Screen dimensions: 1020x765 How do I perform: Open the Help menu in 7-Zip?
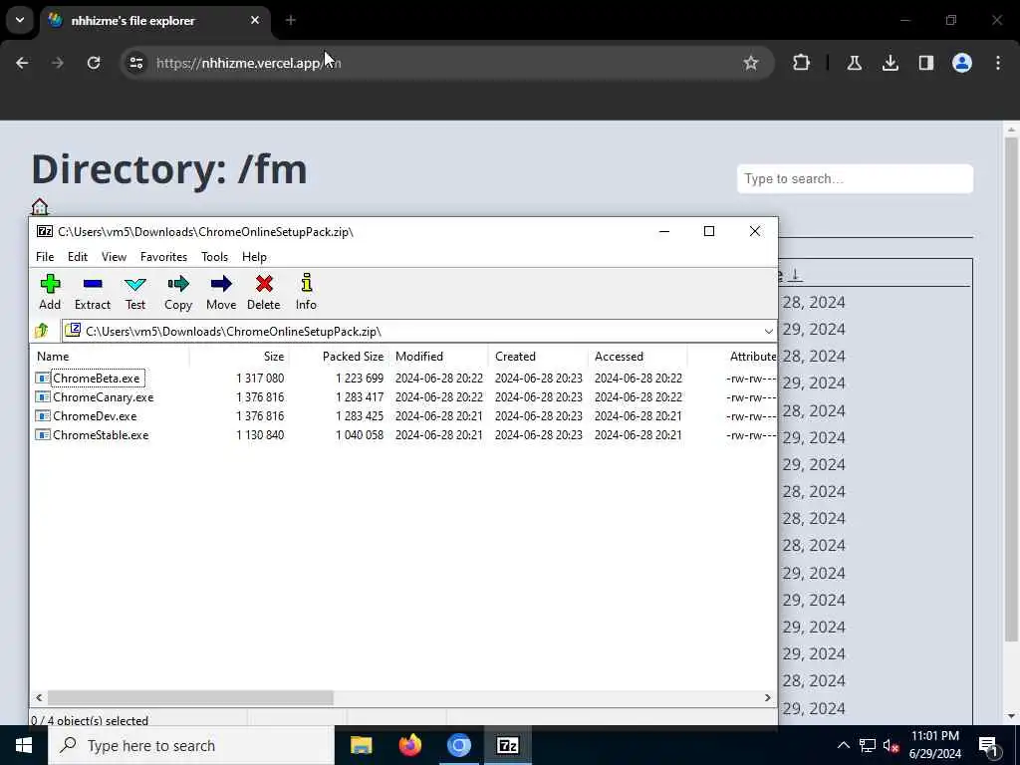(254, 257)
